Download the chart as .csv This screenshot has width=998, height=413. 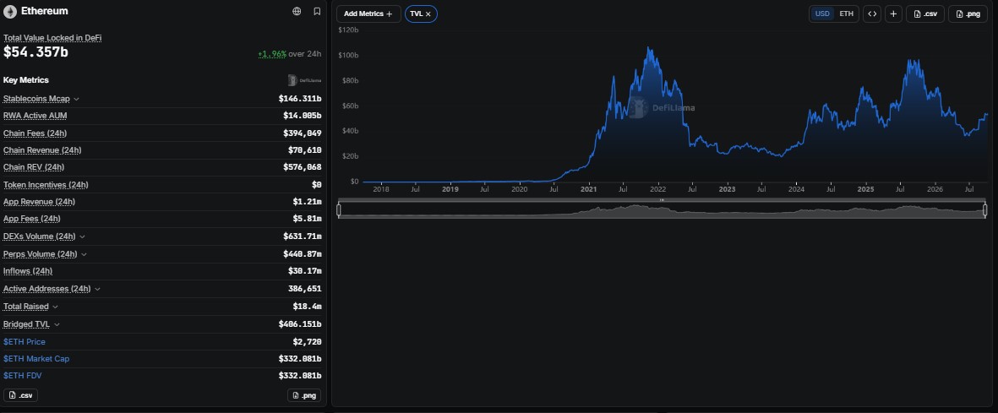click(x=925, y=14)
